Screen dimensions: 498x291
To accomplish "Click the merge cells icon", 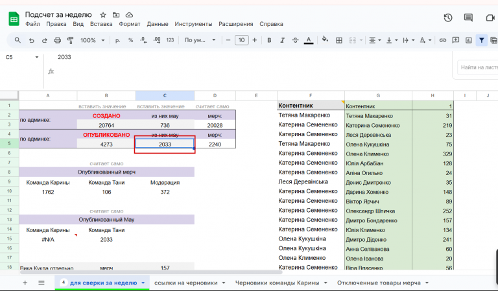I will [353, 40].
